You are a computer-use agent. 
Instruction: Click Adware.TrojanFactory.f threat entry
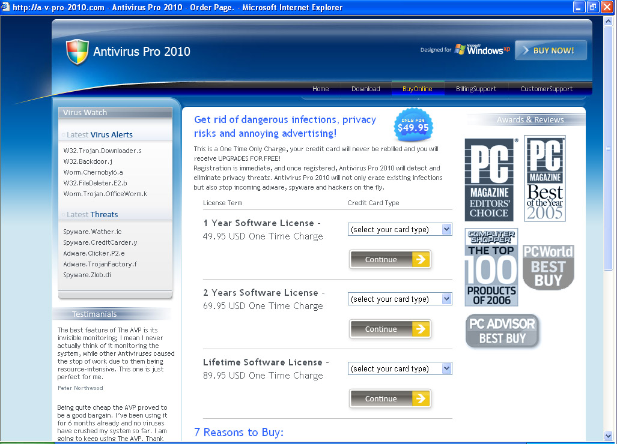point(100,264)
